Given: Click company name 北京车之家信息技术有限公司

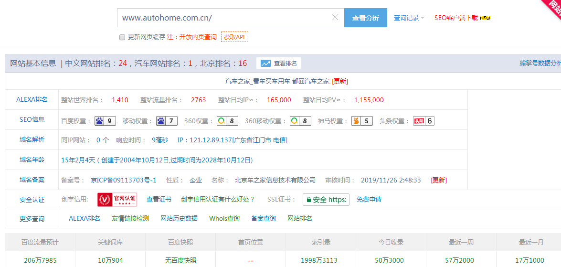Looking at the screenshot, I should click(x=275, y=180).
